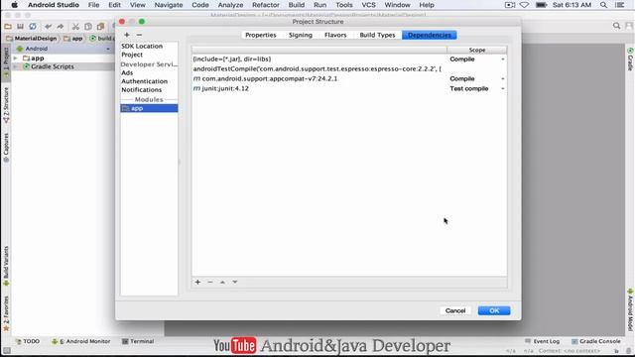Image resolution: width=635 pixels, height=357 pixels.
Task: Switch to the Build Types tab
Action: [x=377, y=35]
